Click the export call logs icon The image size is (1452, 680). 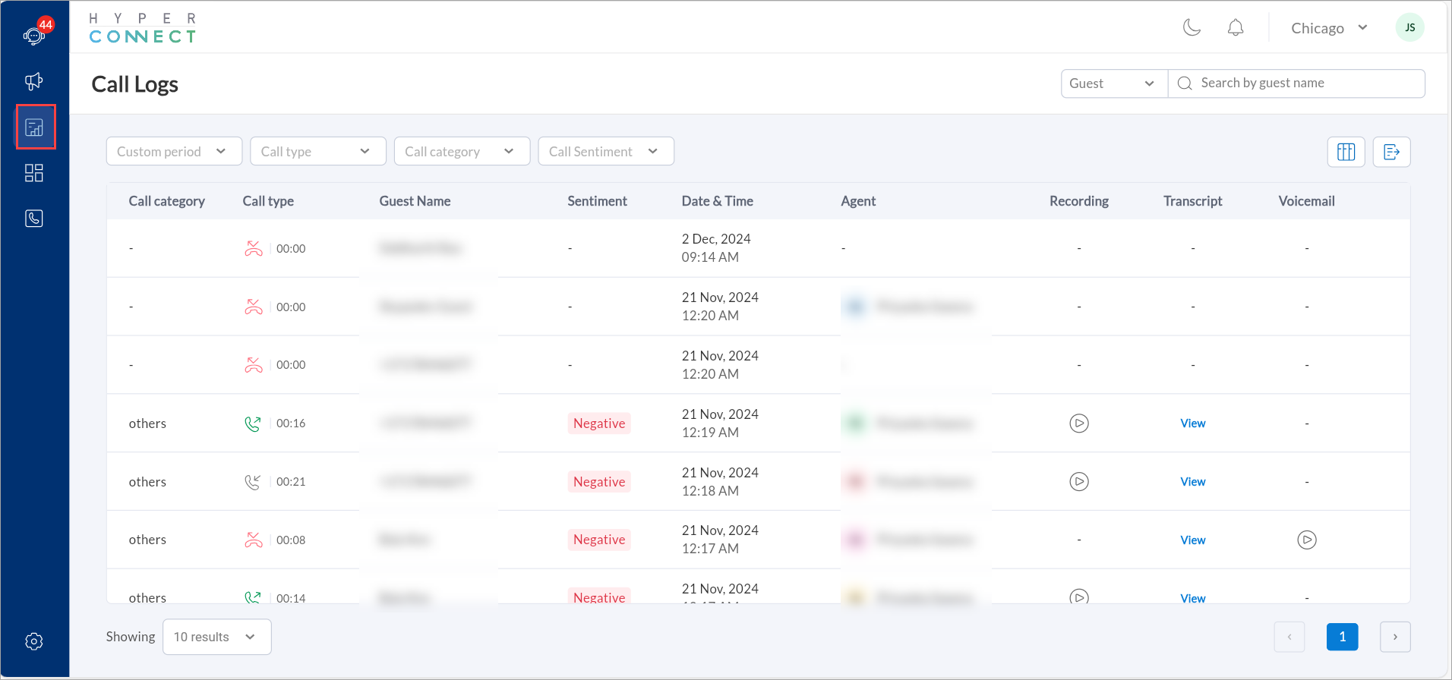(x=1391, y=152)
